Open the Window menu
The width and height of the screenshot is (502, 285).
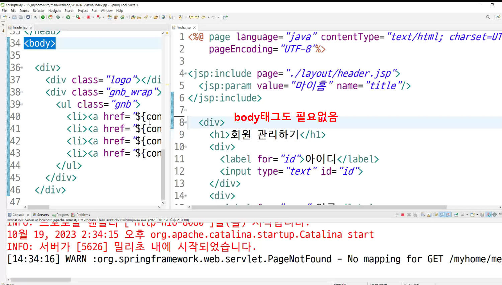point(107,11)
